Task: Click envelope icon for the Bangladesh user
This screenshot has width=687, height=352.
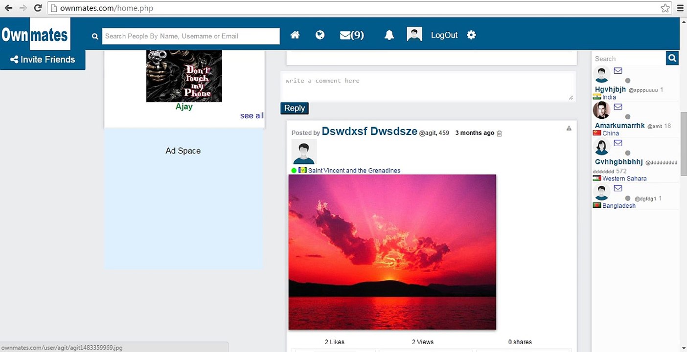Action: [x=618, y=189]
